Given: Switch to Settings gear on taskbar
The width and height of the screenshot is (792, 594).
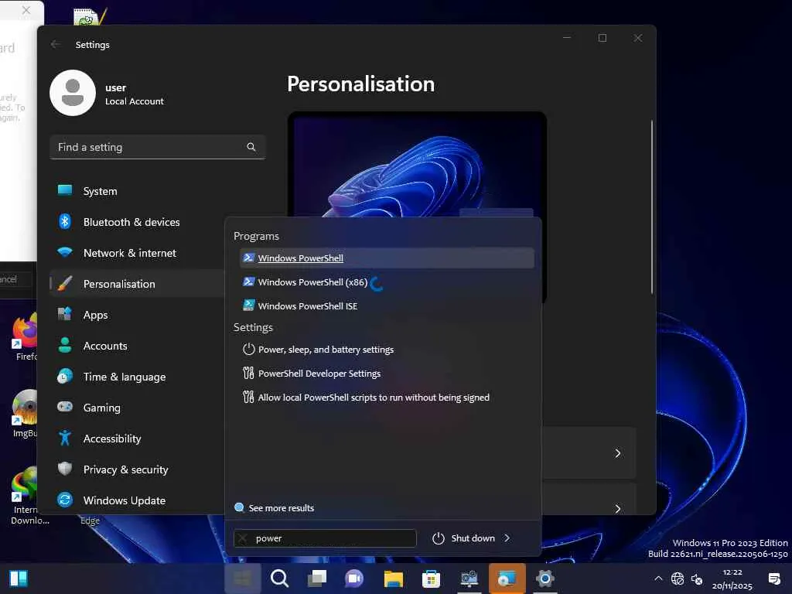Looking at the screenshot, I should [545, 579].
